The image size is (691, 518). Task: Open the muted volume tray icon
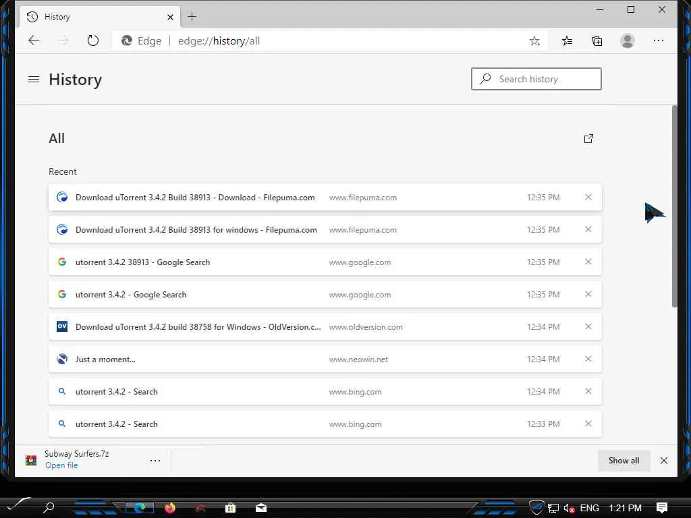(x=569, y=509)
